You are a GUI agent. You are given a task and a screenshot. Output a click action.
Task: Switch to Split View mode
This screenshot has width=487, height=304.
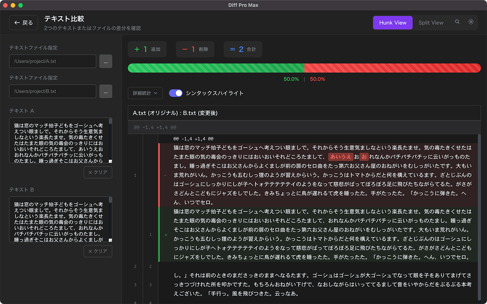pos(431,22)
